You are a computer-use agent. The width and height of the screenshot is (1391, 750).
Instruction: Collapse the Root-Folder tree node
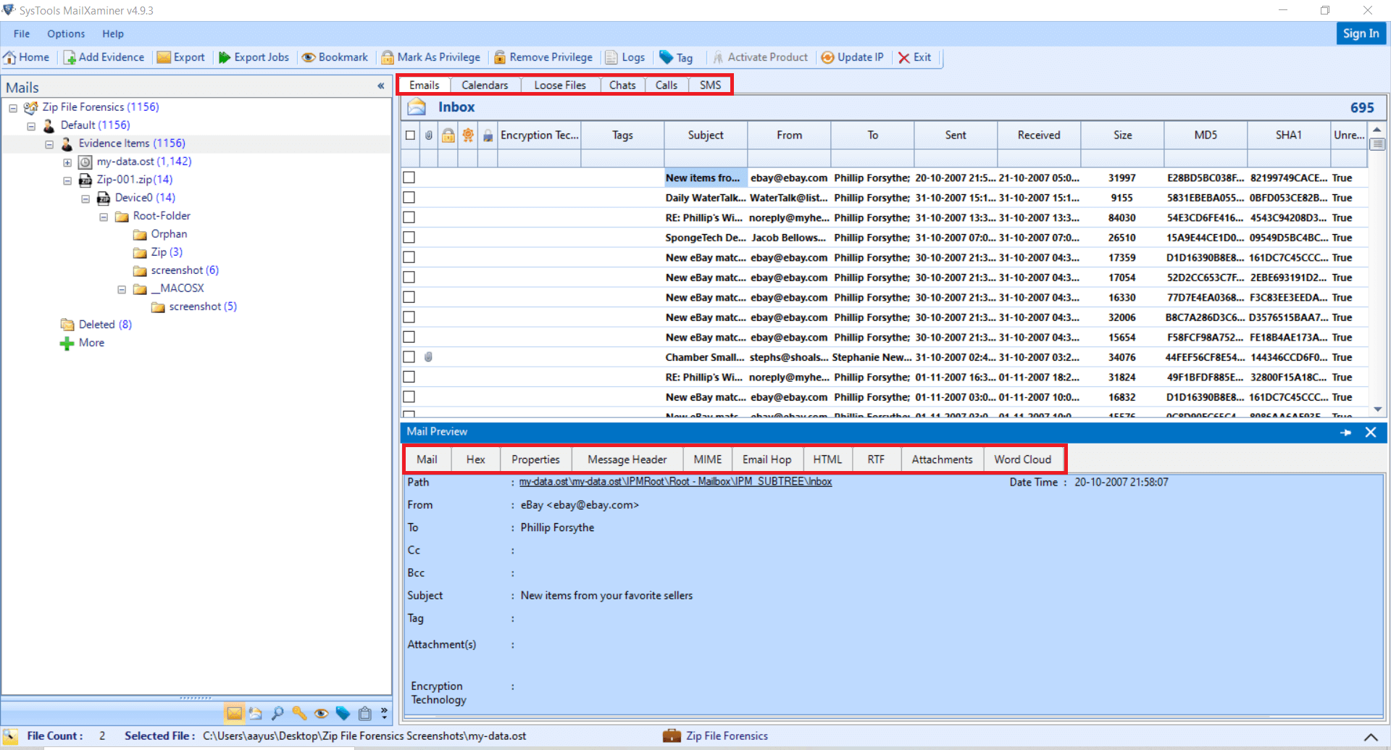coord(103,216)
